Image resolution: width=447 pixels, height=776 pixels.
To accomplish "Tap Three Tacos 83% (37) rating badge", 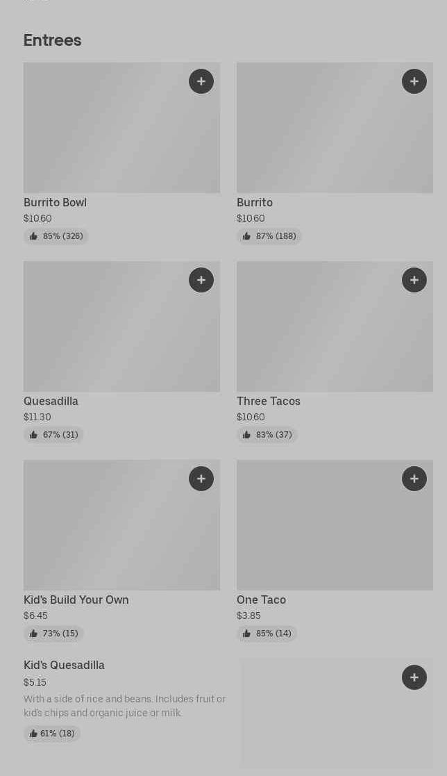I will (x=267, y=435).
